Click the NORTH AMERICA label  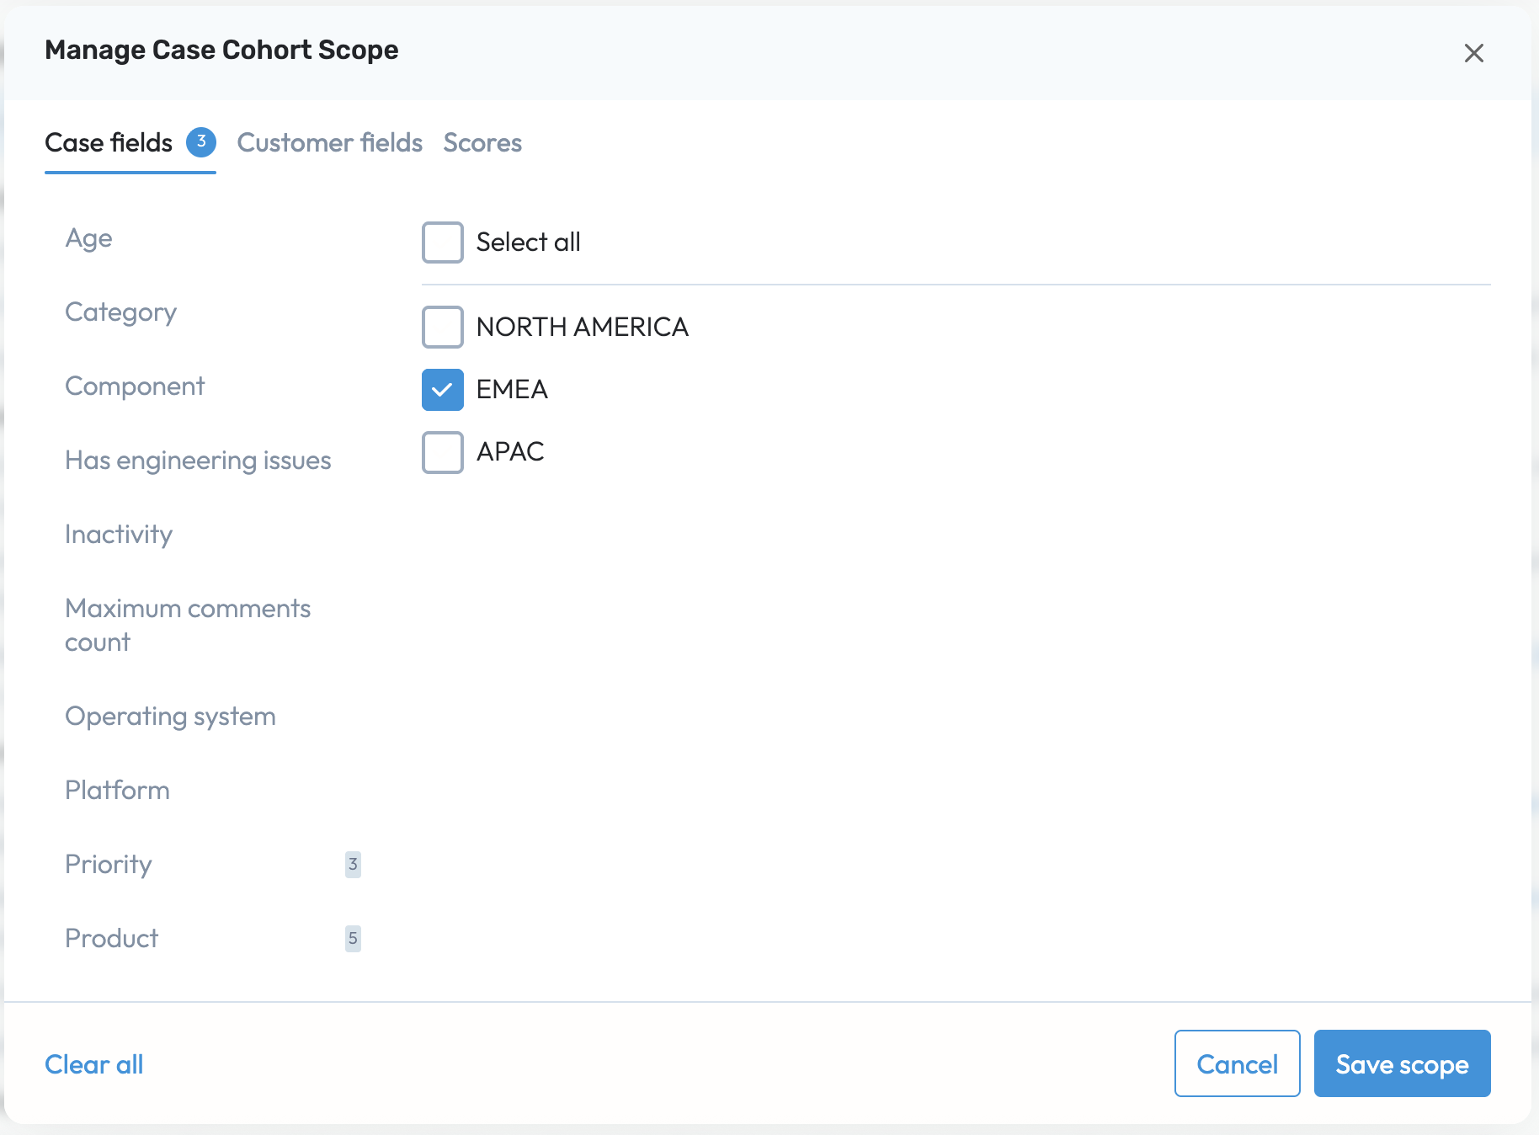tap(583, 327)
